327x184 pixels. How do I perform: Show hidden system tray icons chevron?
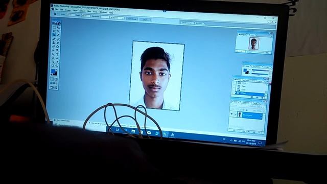click(231, 141)
